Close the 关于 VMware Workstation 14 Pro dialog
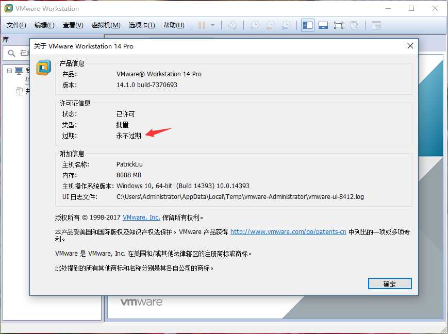 click(x=410, y=46)
